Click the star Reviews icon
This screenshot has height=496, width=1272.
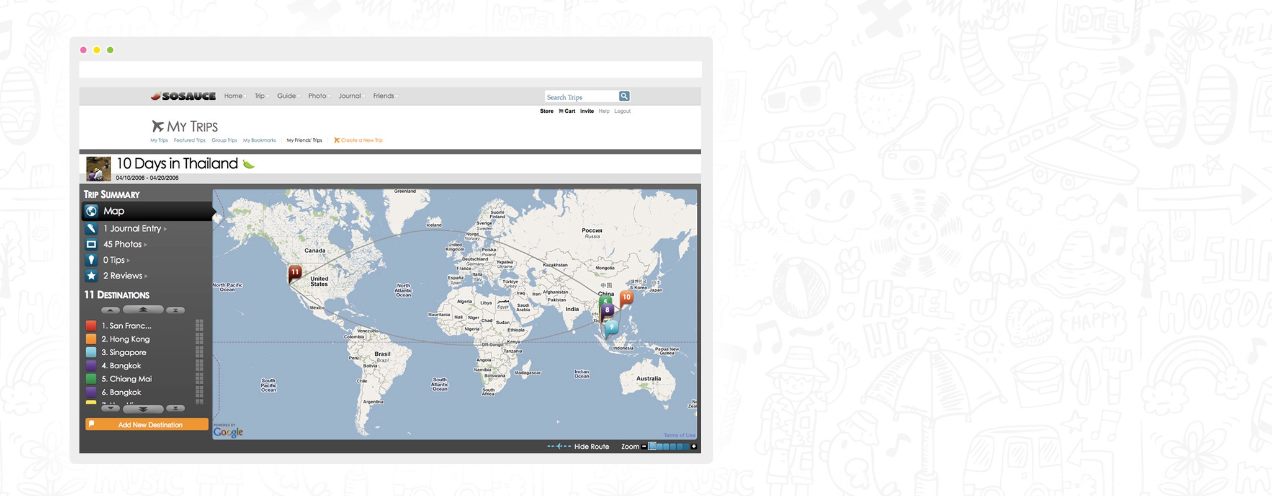(x=91, y=276)
